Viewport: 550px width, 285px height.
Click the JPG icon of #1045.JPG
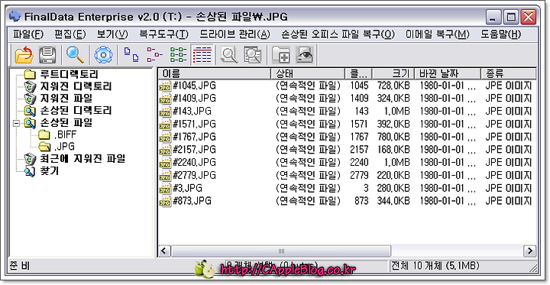pyautogui.click(x=165, y=86)
